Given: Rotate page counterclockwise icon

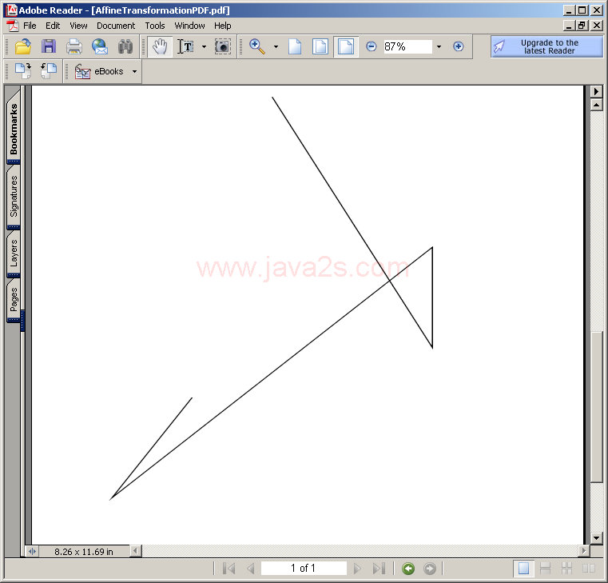Looking at the screenshot, I should pos(49,71).
